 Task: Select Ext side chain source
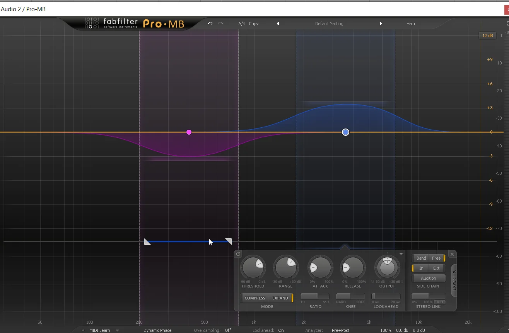[x=436, y=268]
